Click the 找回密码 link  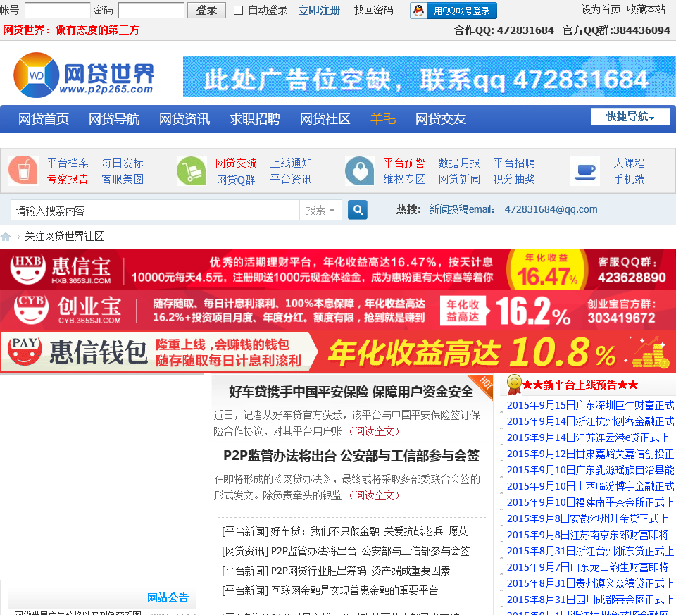click(x=373, y=11)
